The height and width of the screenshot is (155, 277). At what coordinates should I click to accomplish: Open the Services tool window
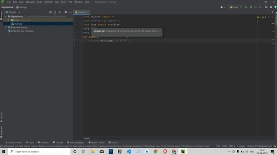[113, 143]
